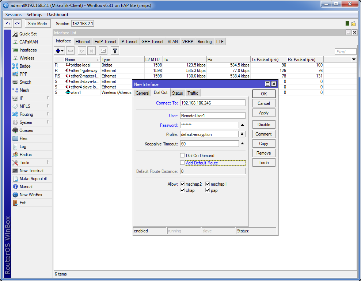Open the Settings menu
Image resolution: width=361 pixels, height=281 pixels.
pos(34,15)
